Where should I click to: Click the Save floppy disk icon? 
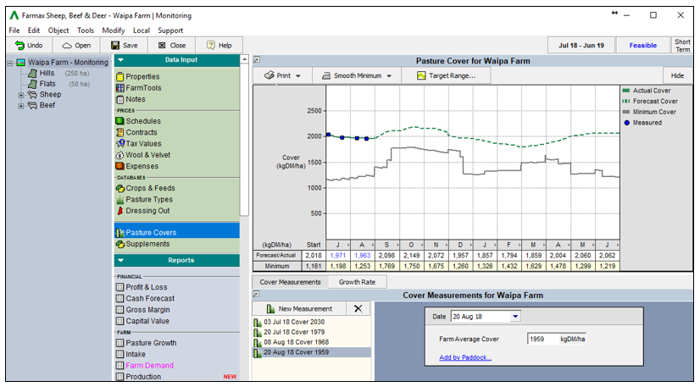(x=115, y=45)
